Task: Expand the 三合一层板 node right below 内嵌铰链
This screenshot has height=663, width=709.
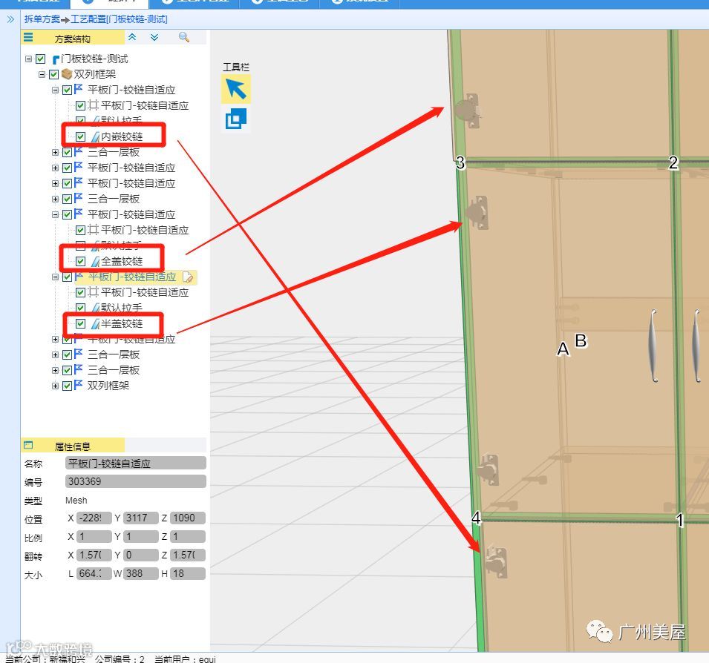Action: point(55,153)
